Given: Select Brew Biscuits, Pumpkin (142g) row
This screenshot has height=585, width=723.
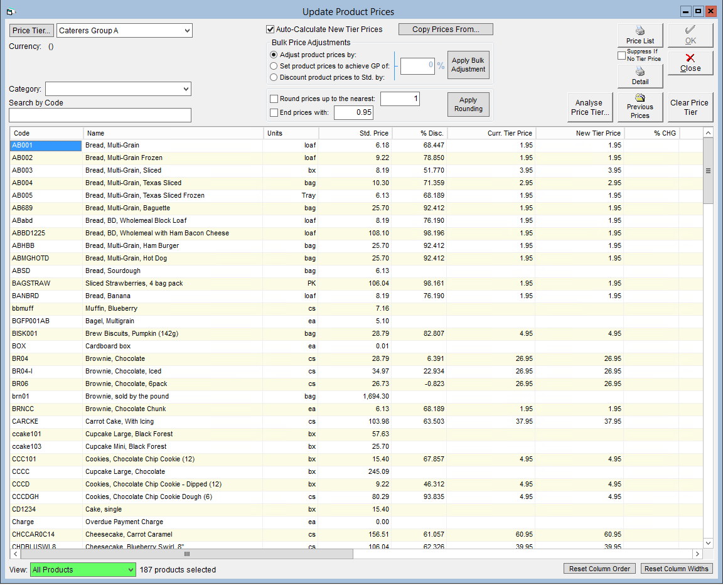Looking at the screenshot, I should coord(356,334).
